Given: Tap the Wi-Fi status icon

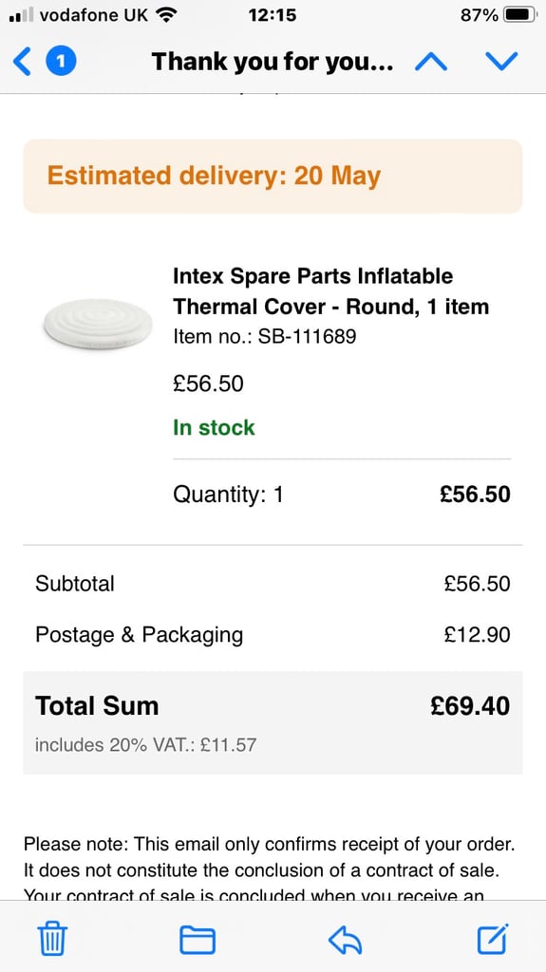Looking at the screenshot, I should pyautogui.click(x=165, y=14).
